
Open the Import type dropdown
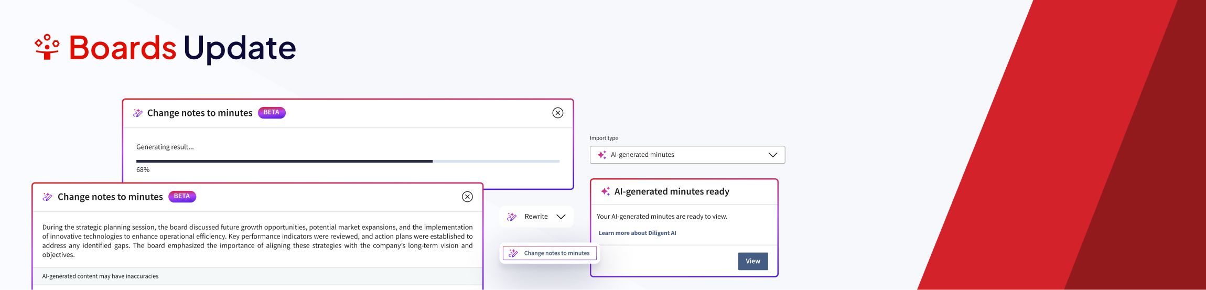(687, 155)
